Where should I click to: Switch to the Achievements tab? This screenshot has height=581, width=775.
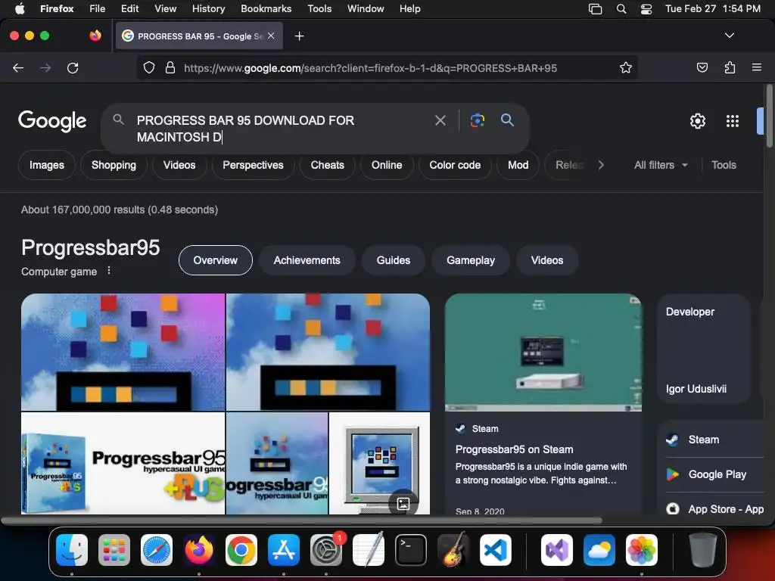coord(307,260)
